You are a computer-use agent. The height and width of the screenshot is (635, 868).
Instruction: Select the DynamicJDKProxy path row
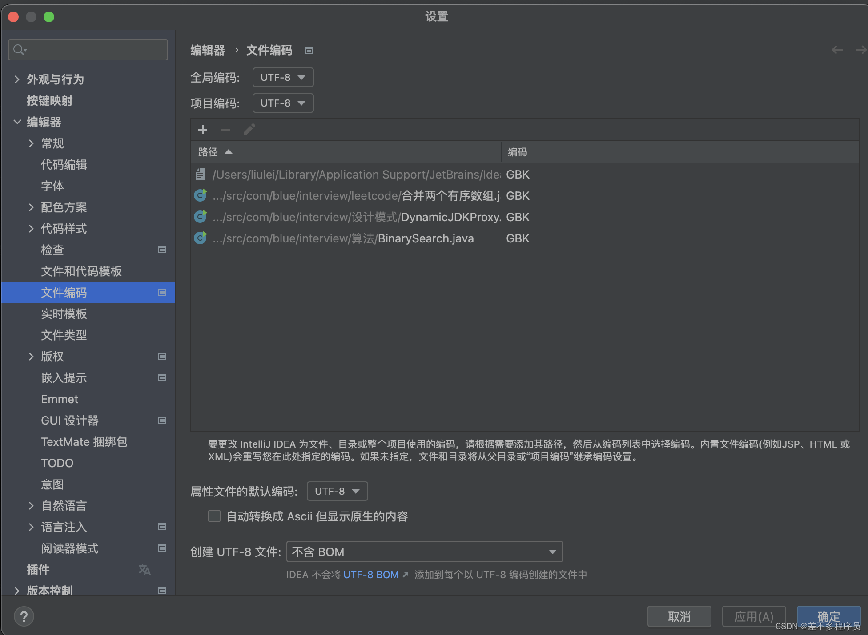click(525, 217)
